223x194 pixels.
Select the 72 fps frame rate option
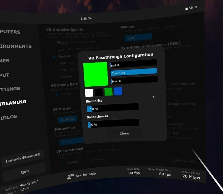point(57,94)
